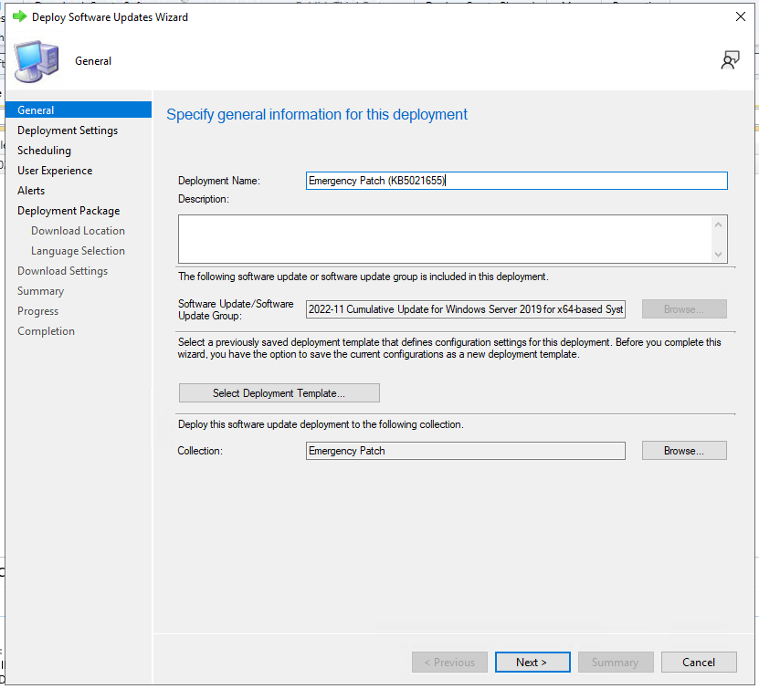Cancel the wizard
The height and width of the screenshot is (689, 759).
(x=699, y=662)
